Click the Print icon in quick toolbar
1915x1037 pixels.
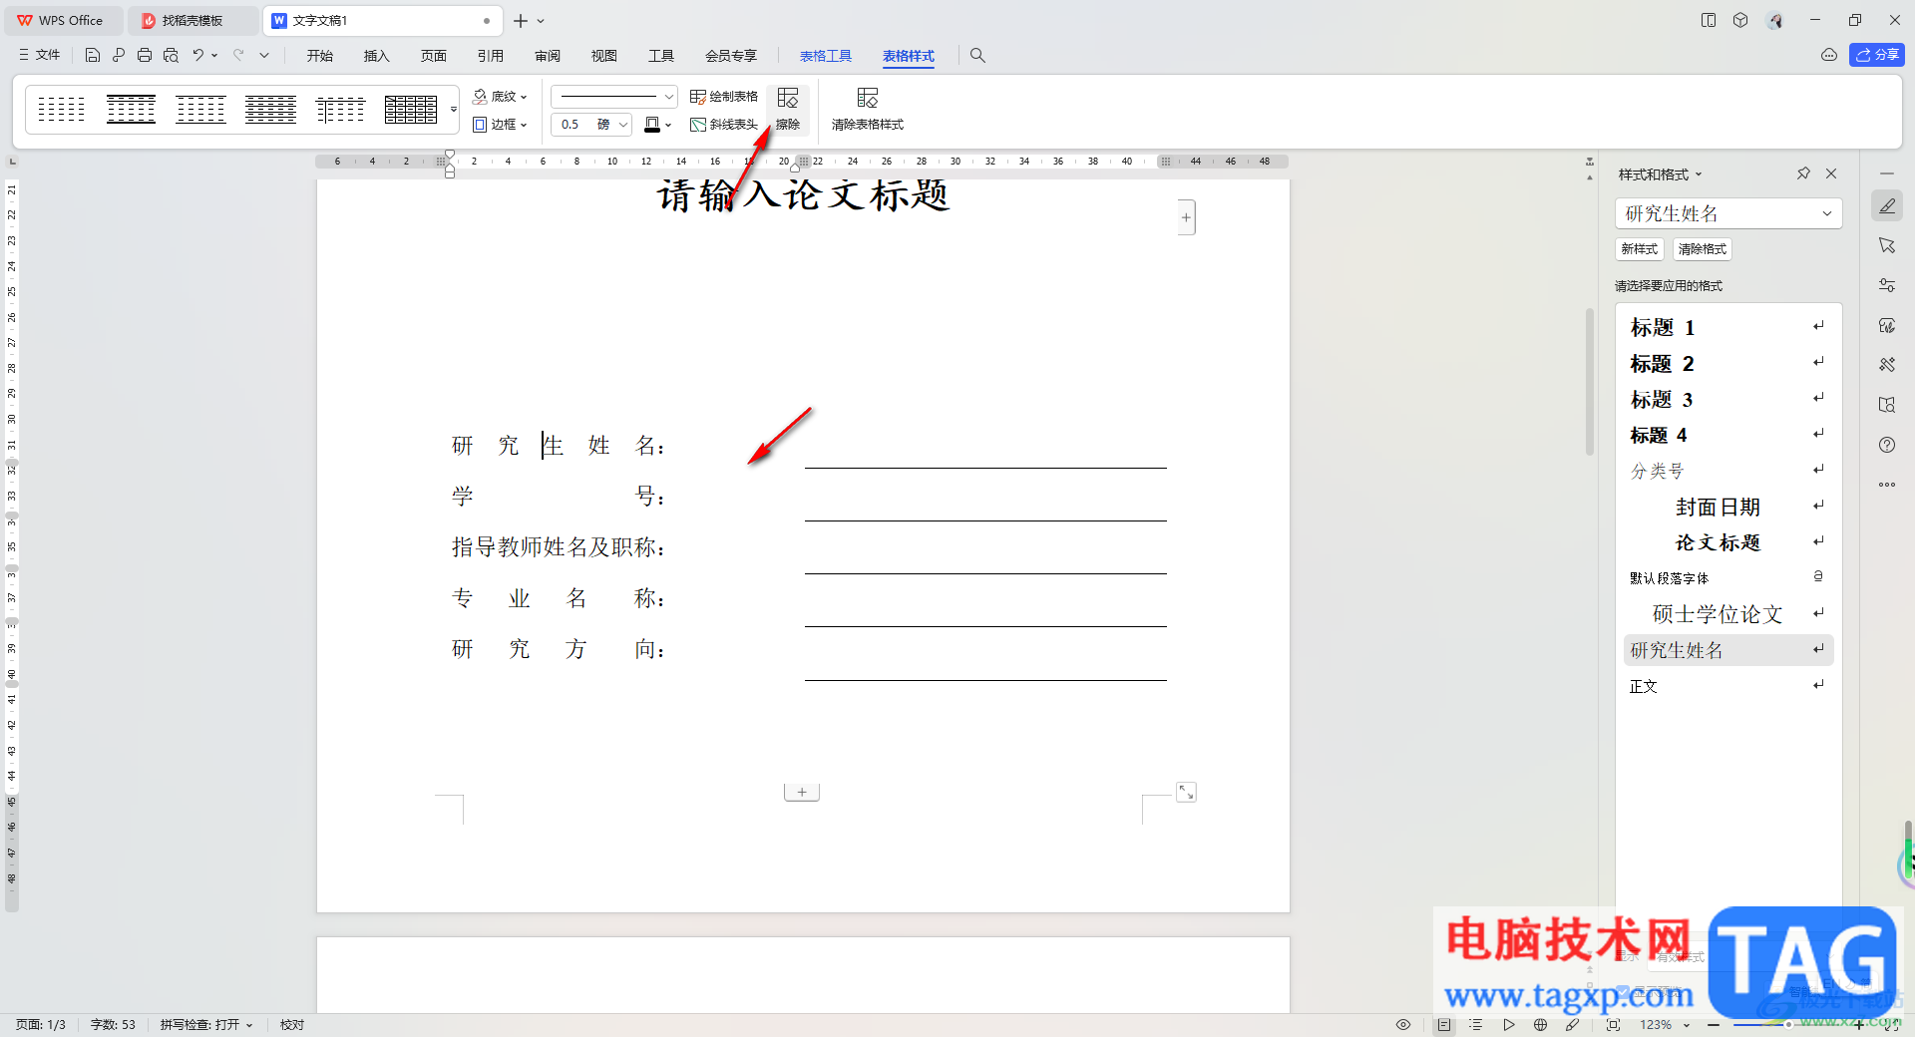pyautogui.click(x=145, y=56)
